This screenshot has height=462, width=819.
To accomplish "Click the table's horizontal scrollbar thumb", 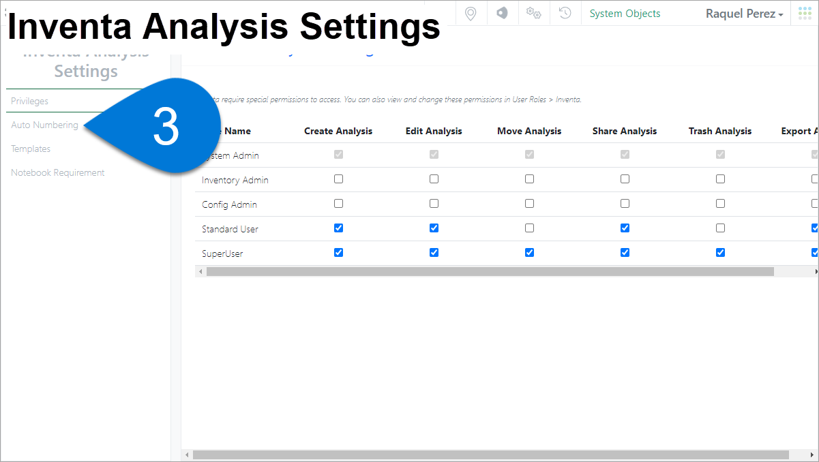I will coord(490,271).
